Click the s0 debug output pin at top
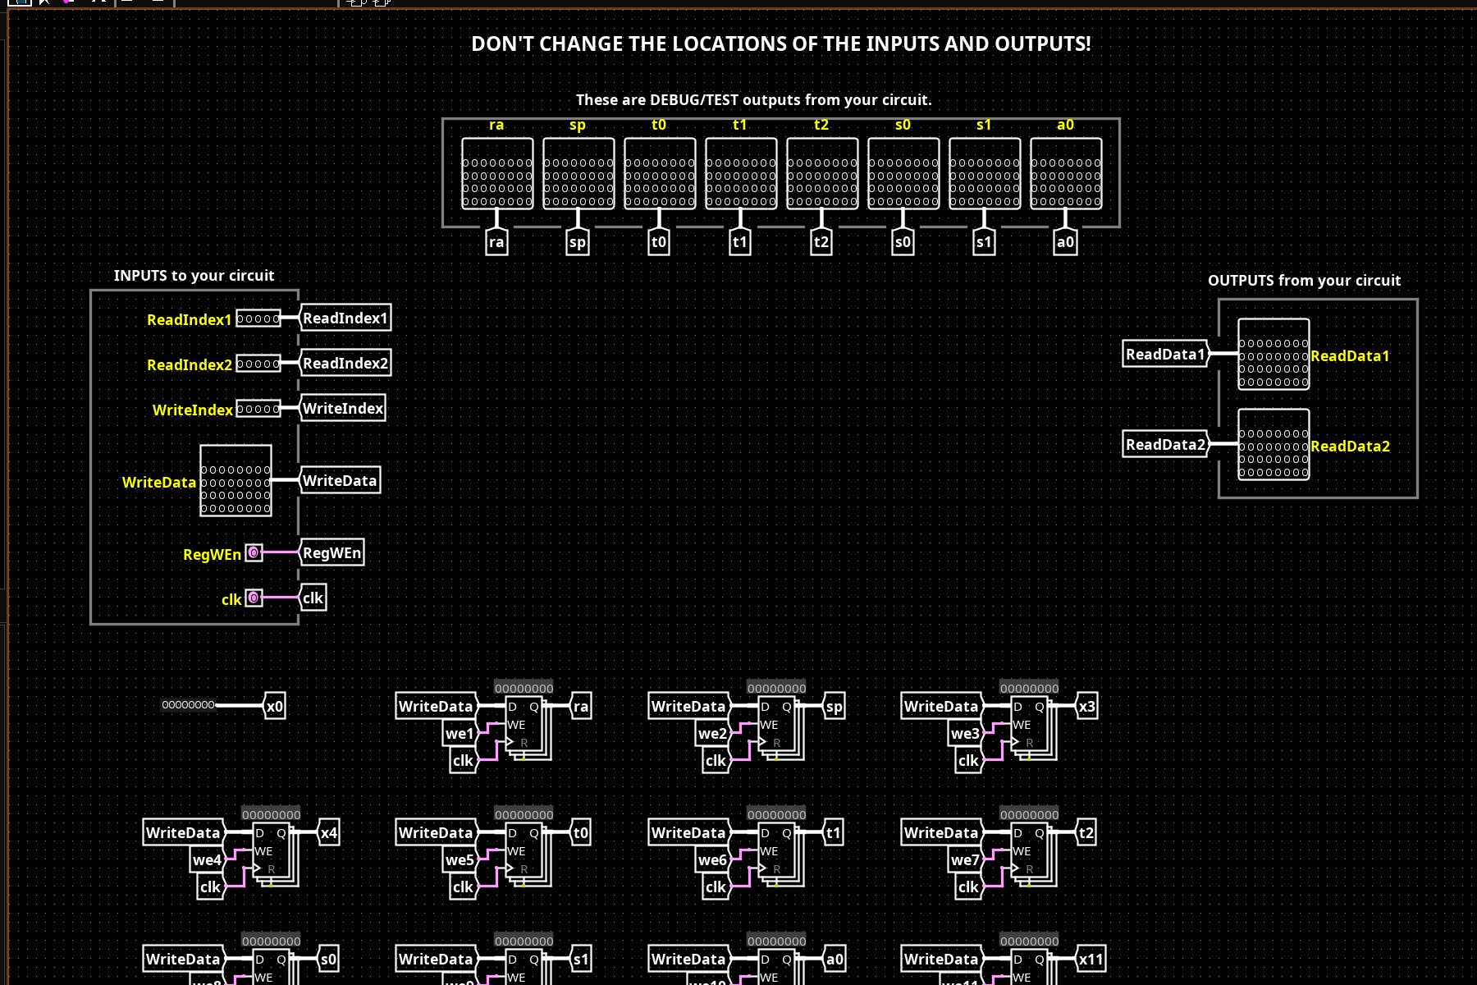The image size is (1477, 985). 903,174
